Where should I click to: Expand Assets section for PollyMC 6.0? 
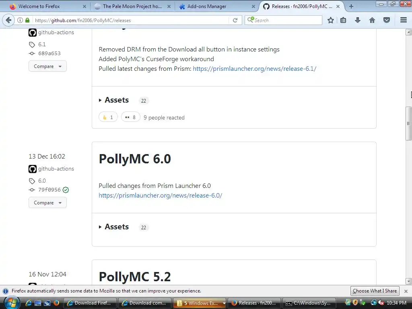coord(114,227)
